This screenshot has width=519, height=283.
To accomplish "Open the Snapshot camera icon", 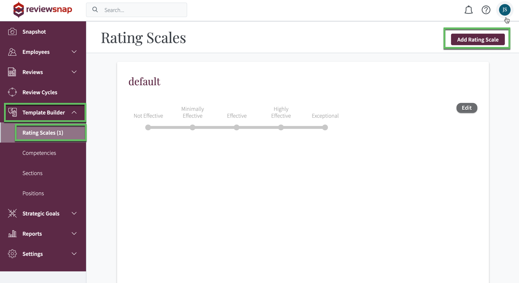I will click(x=12, y=31).
